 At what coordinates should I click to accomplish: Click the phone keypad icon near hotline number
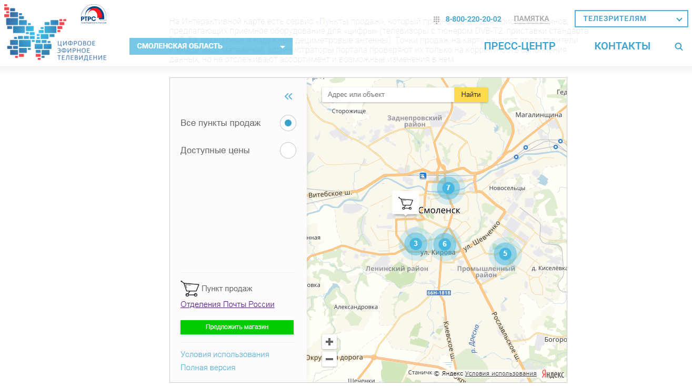click(x=437, y=19)
